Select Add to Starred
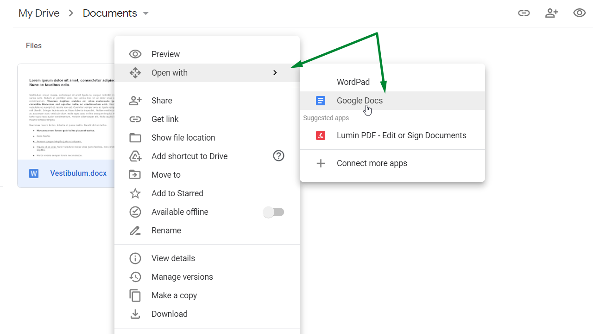 207,193
